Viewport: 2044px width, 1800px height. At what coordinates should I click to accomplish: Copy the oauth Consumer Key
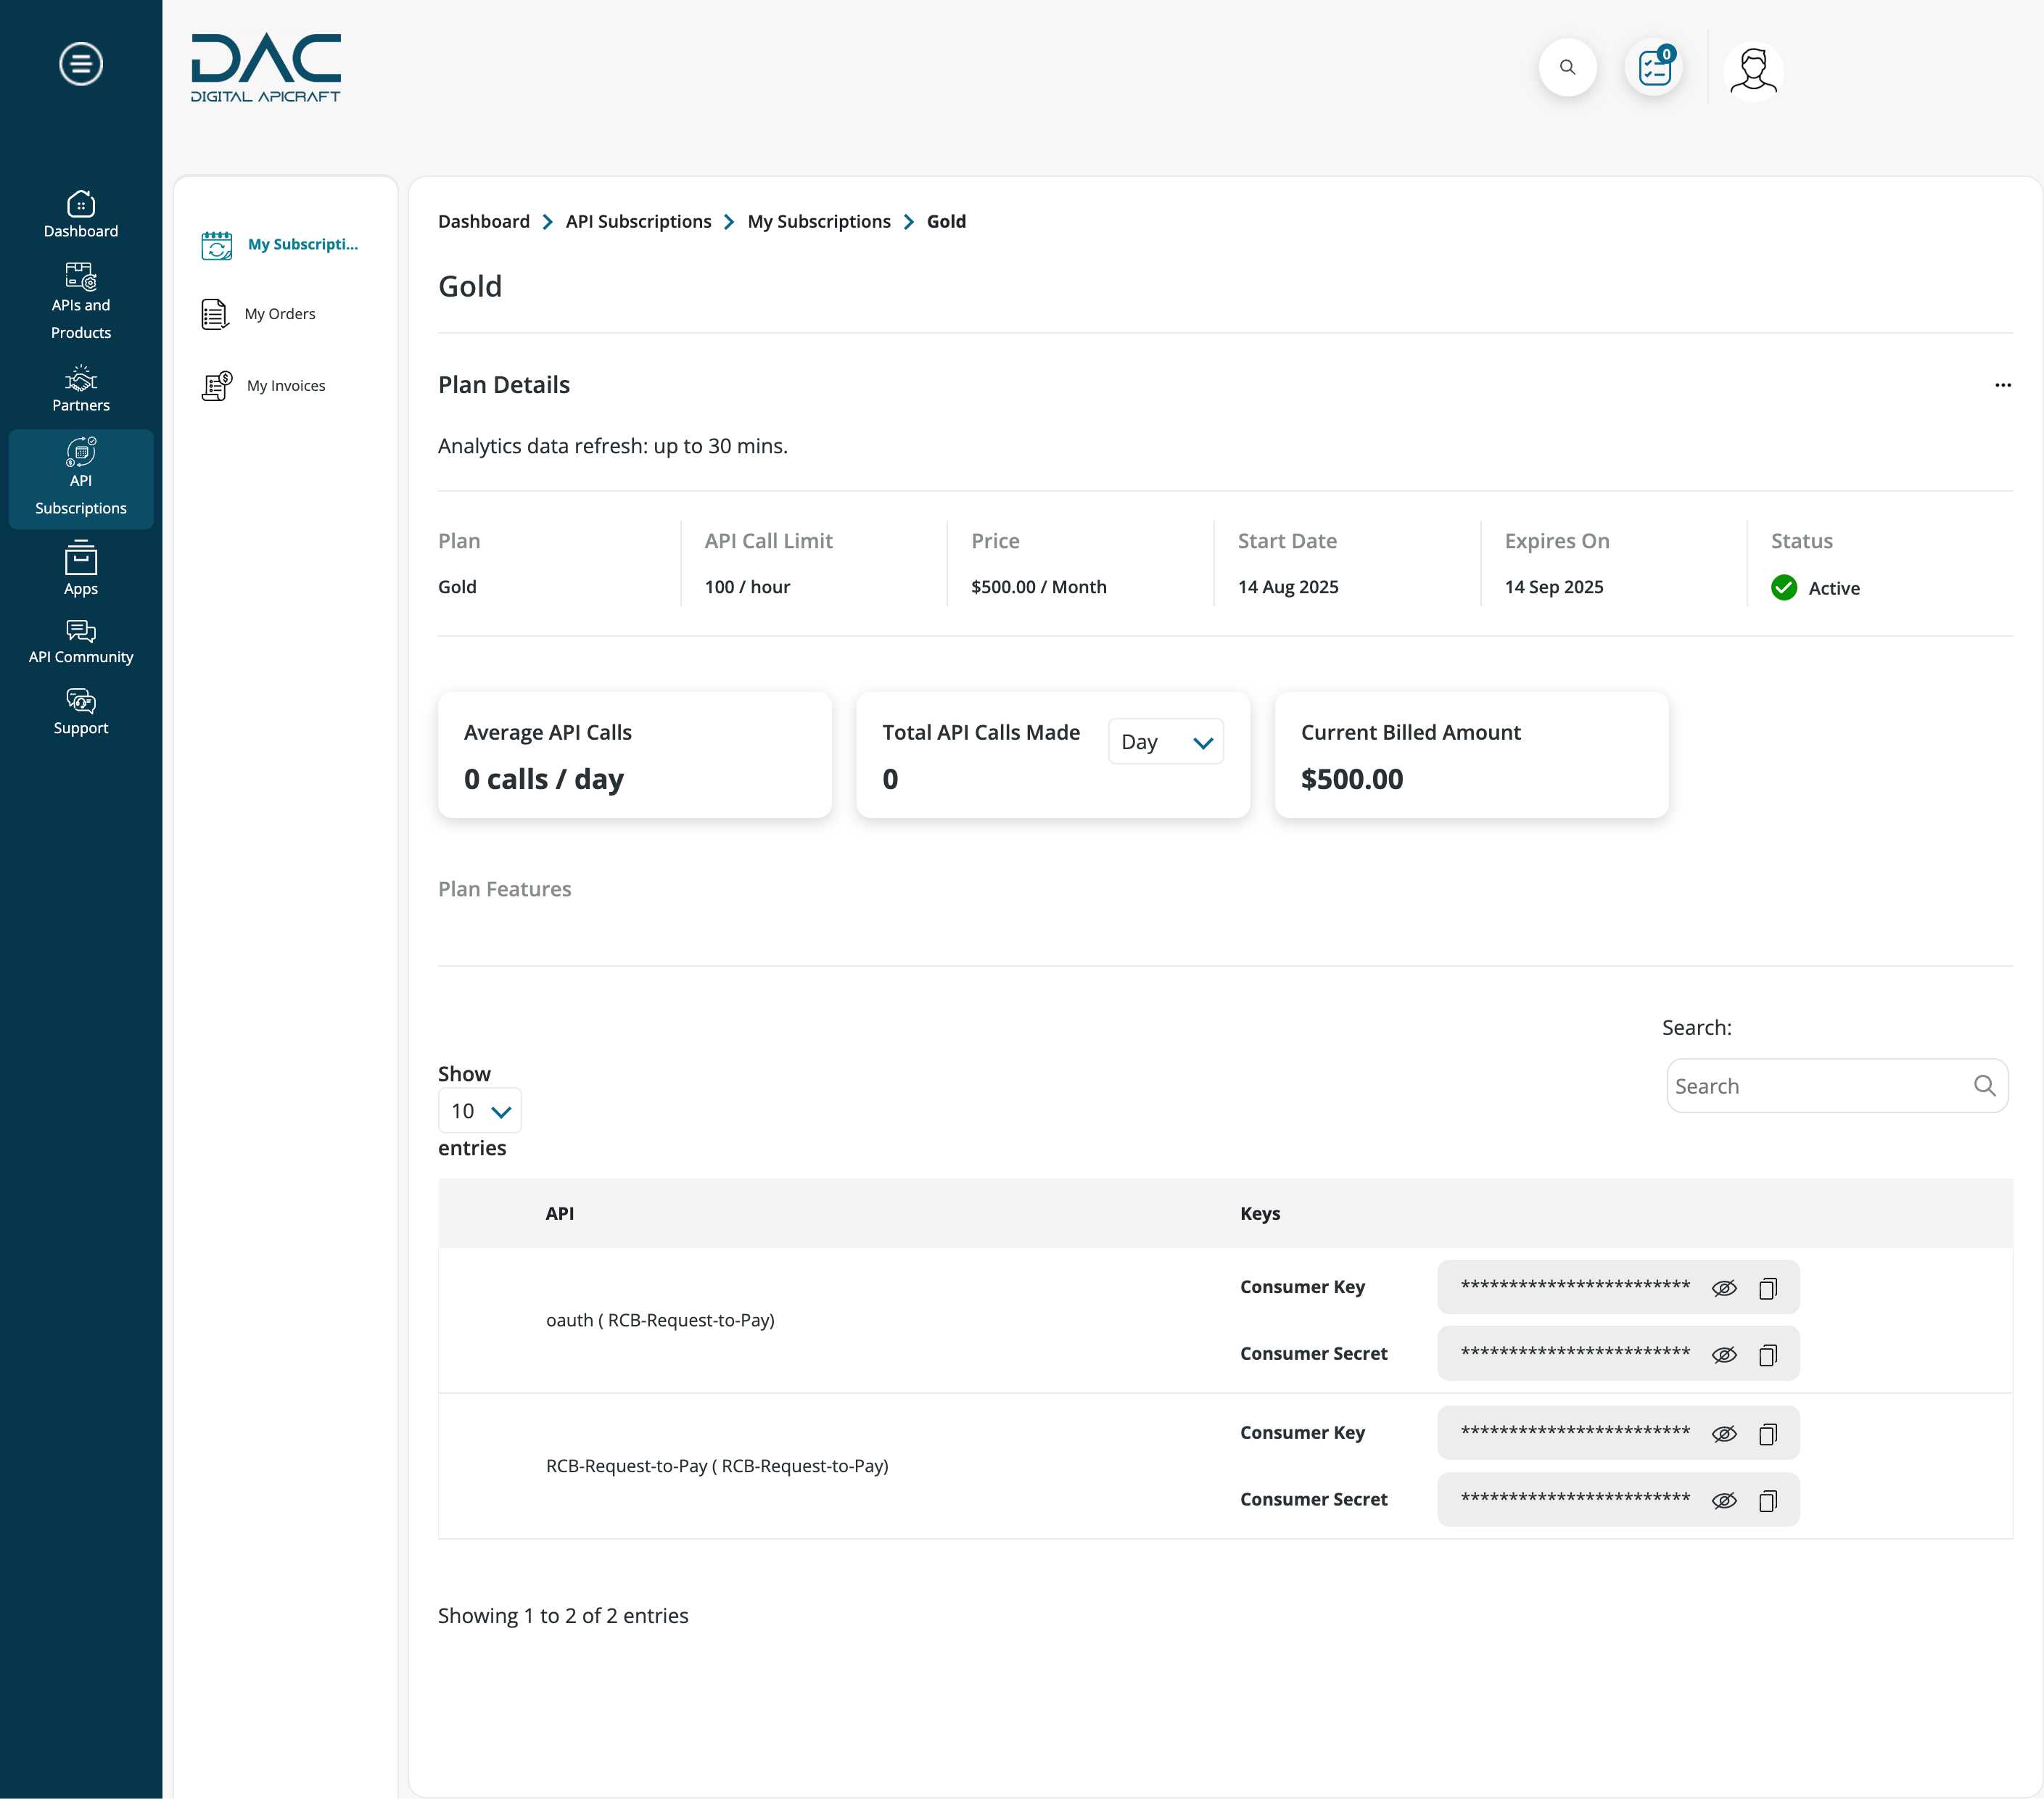tap(1768, 1288)
